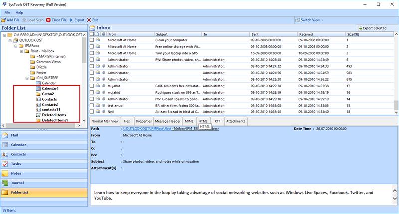The height and width of the screenshot is (214, 399).
Task: Check the 'Free online storage' message checkbox
Action: click(92, 46)
